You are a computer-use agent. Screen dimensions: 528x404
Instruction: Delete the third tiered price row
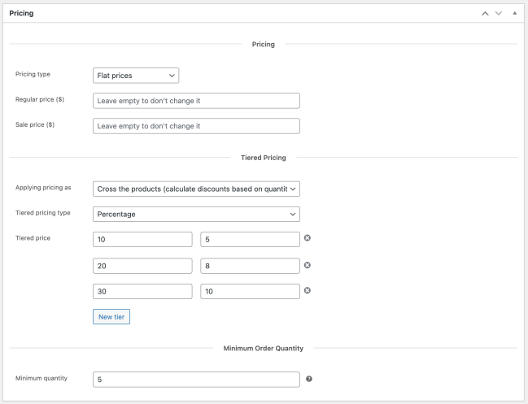point(308,291)
